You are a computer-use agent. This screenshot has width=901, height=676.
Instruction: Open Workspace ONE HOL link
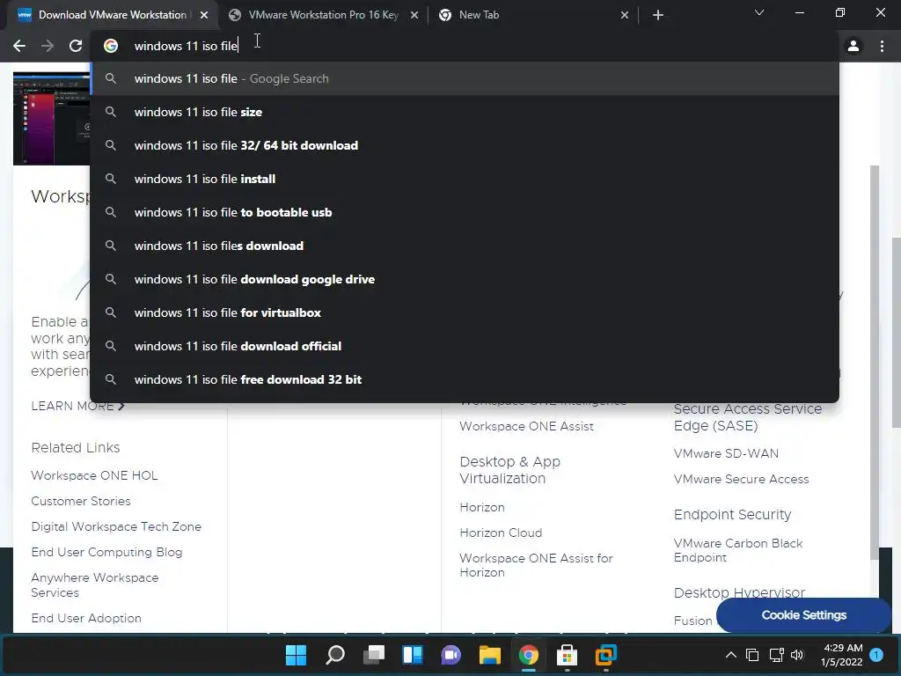click(94, 475)
